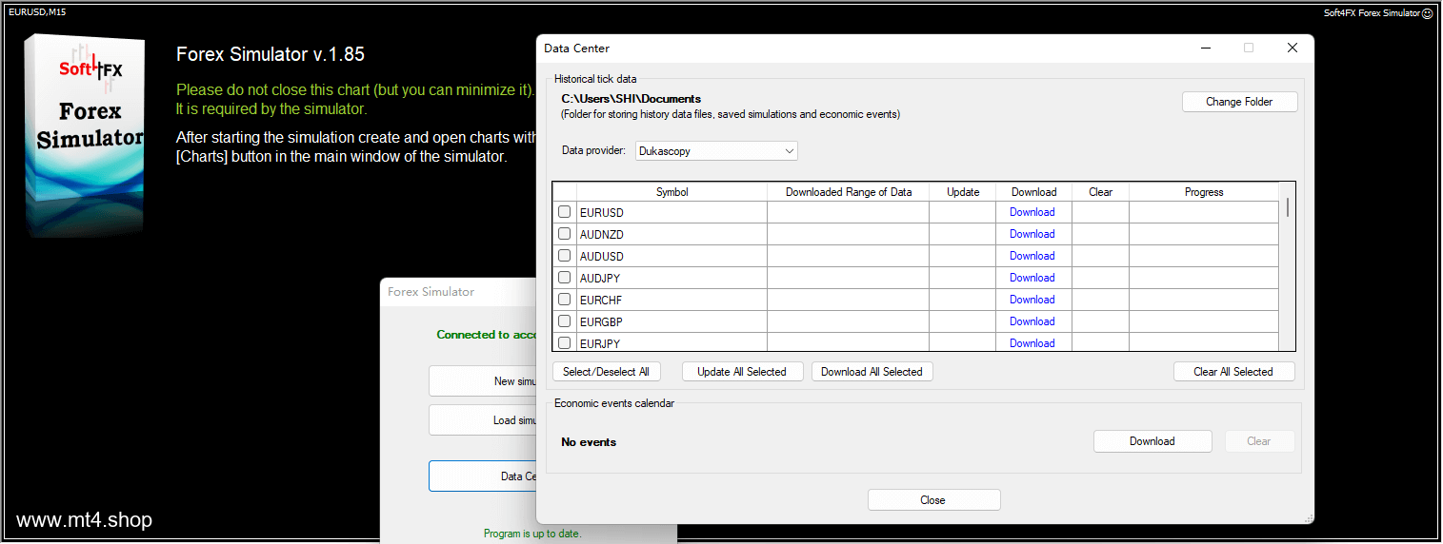Click the Soft4FX Forex Simulator box image
The width and height of the screenshot is (1443, 544).
[84, 134]
